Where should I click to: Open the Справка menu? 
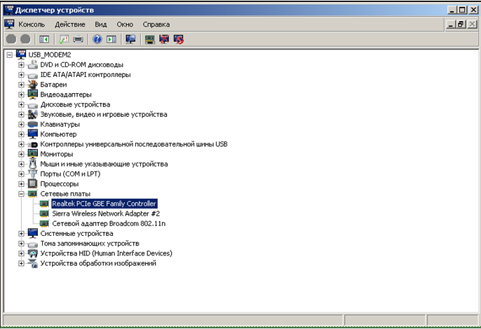pos(156,24)
